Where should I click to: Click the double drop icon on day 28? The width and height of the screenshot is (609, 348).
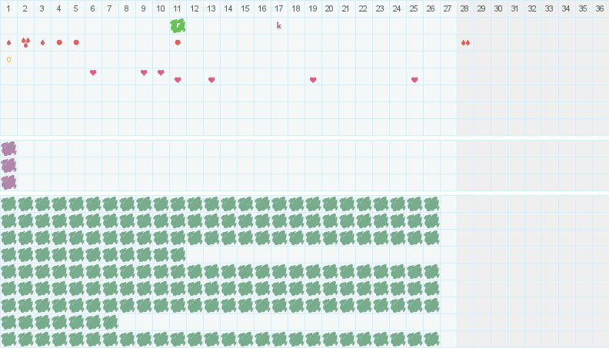point(465,42)
